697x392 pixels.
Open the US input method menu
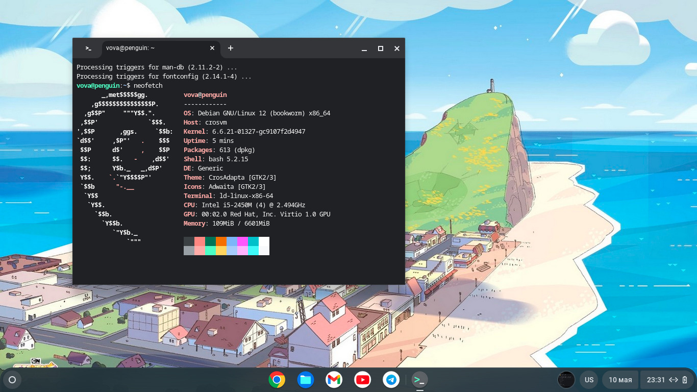[x=589, y=380]
